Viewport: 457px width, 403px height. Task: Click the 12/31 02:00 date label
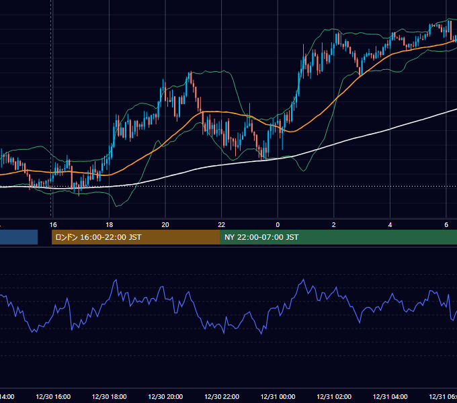click(334, 397)
